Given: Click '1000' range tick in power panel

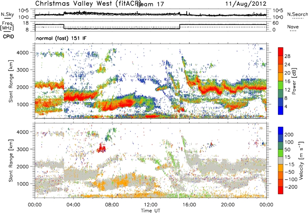Looking at the screenshot, I should click(23, 104).
